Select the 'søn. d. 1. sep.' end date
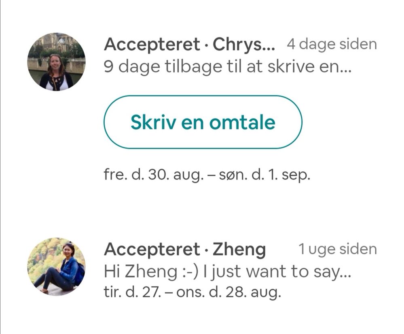 pyautogui.click(x=265, y=176)
